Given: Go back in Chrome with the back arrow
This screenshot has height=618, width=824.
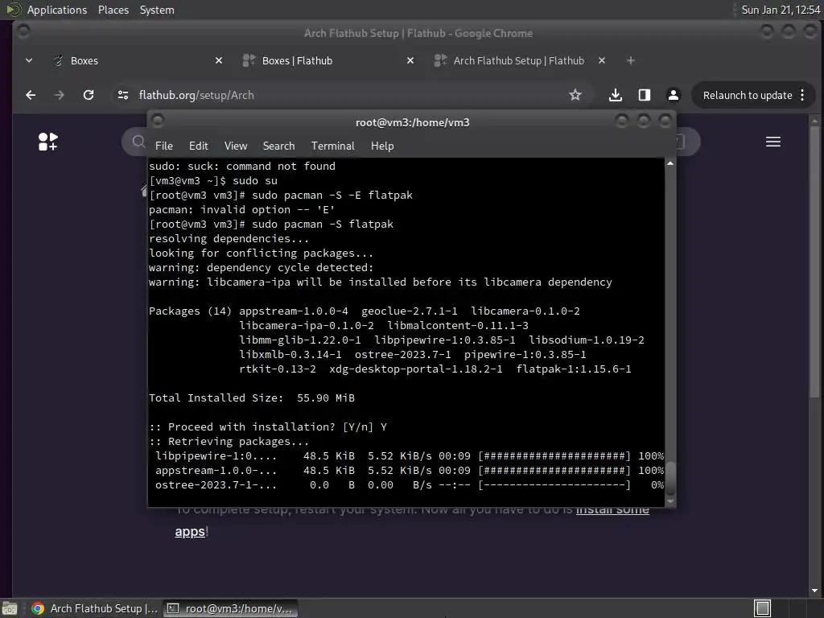Looking at the screenshot, I should tap(31, 95).
